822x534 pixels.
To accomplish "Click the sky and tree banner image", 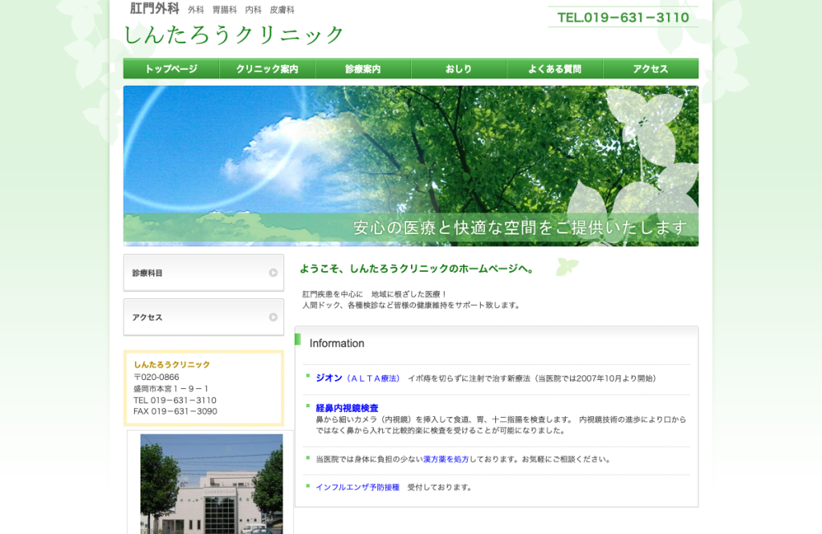I will pos(411,166).
